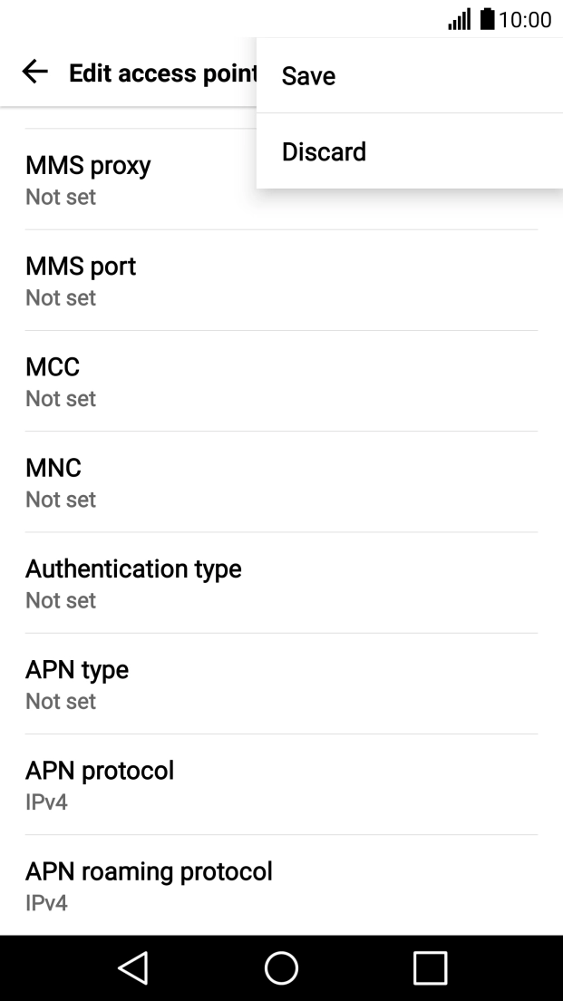563x1001 pixels.
Task: Tap the signal strength status icon
Action: coord(460,19)
